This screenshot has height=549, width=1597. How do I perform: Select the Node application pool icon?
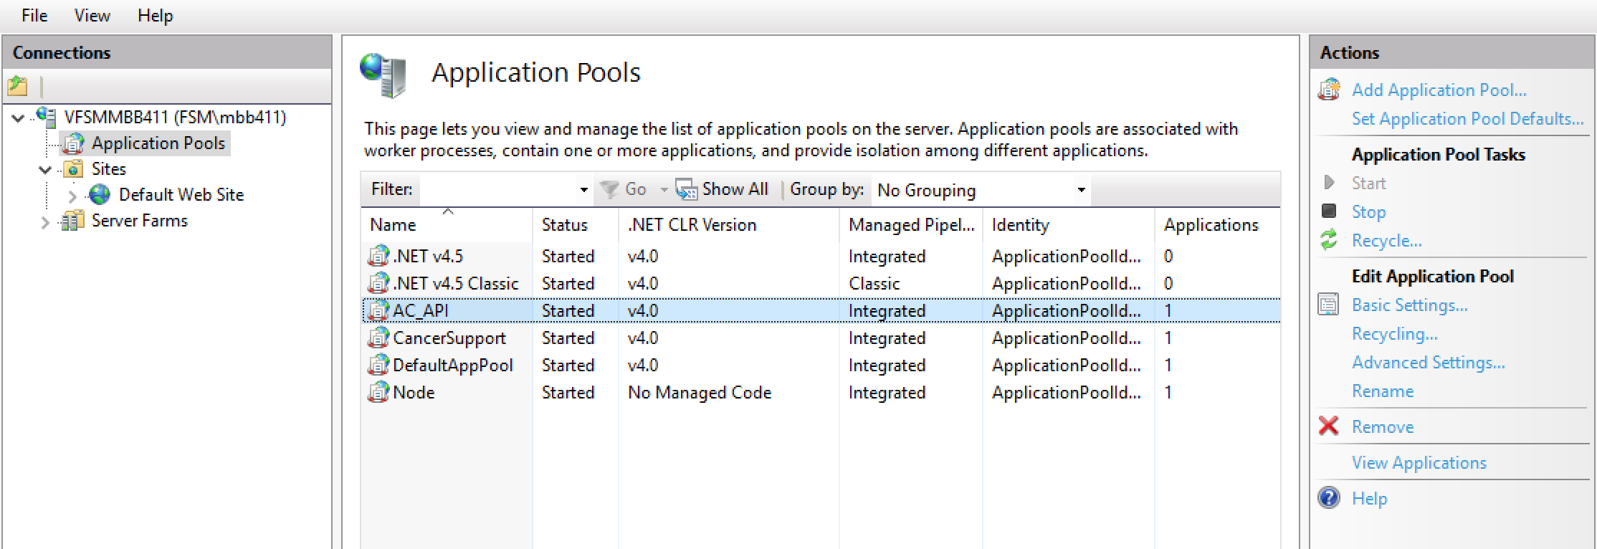coord(378,393)
